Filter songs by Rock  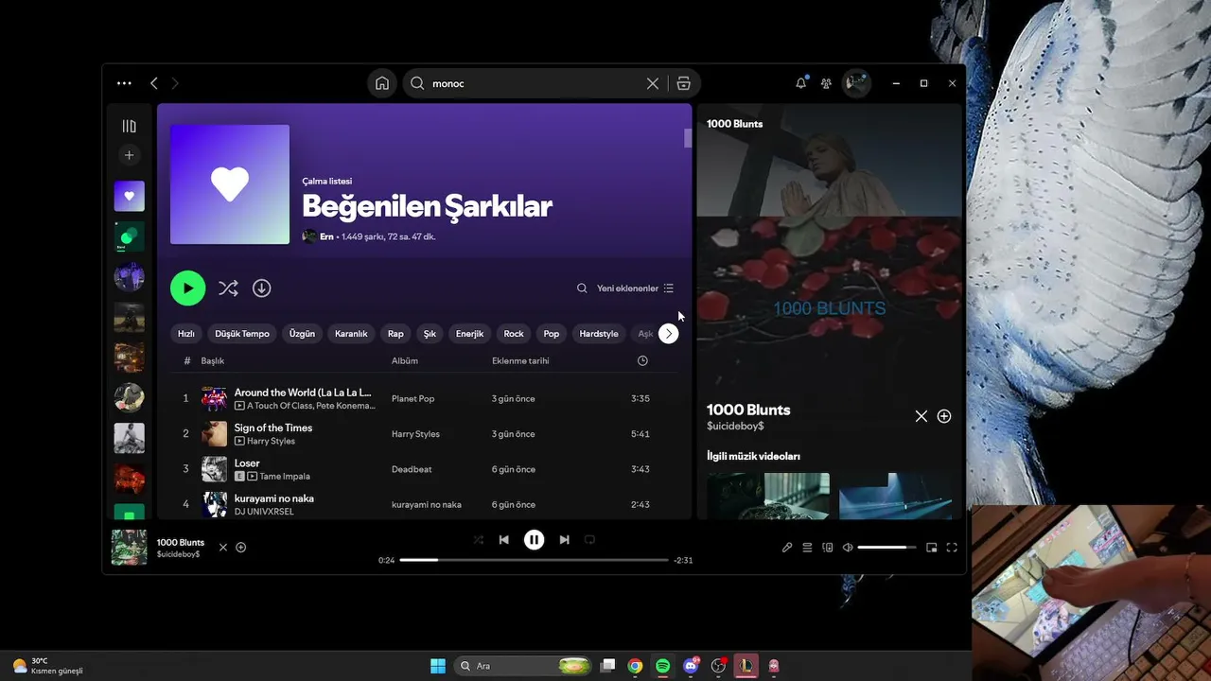click(x=514, y=334)
